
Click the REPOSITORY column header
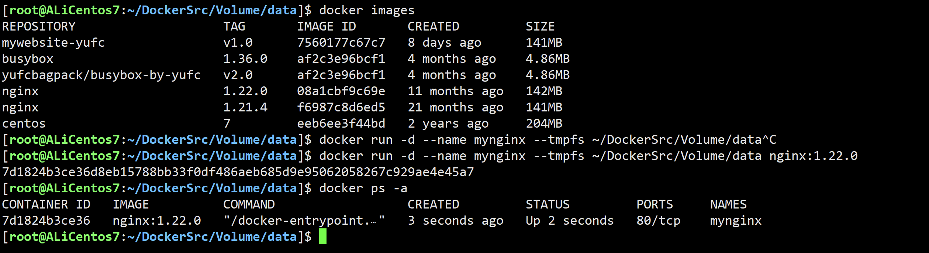coord(39,26)
